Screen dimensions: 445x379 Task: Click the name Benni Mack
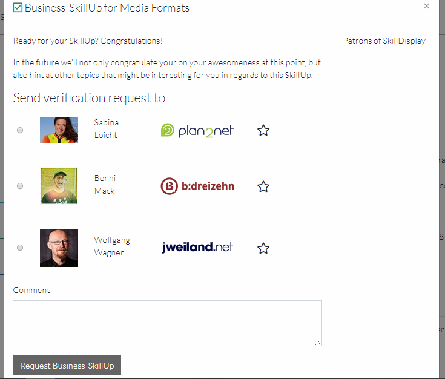click(105, 185)
